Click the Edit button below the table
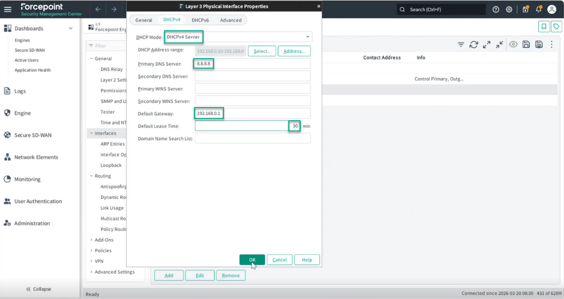The image size is (564, 299). tap(200, 276)
